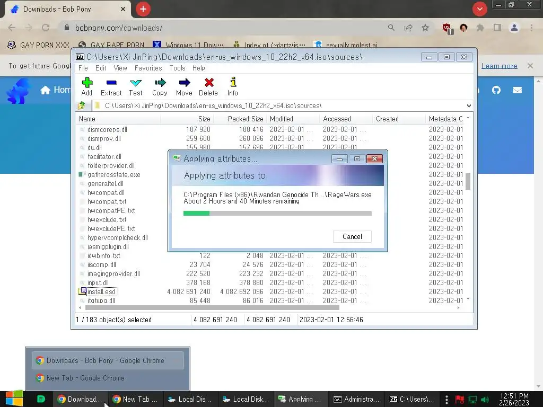This screenshot has width=543, height=407.
Task: Select gatherosstate.exe in file list
Action: tap(114, 174)
